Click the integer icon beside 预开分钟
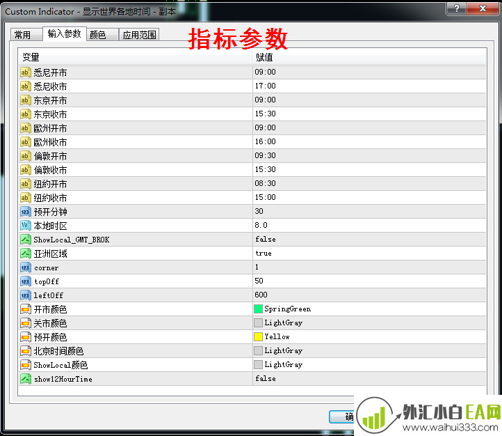This screenshot has height=436, width=502. (25, 212)
